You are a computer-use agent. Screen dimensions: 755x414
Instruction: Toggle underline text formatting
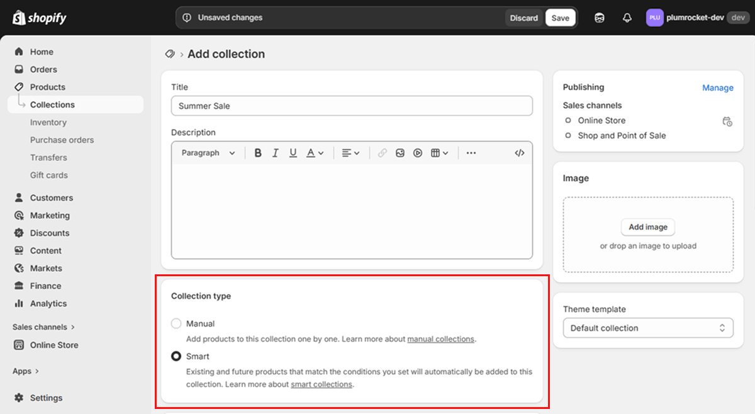293,153
